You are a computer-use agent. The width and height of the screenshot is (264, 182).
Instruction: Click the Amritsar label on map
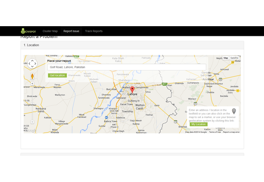(208, 79)
